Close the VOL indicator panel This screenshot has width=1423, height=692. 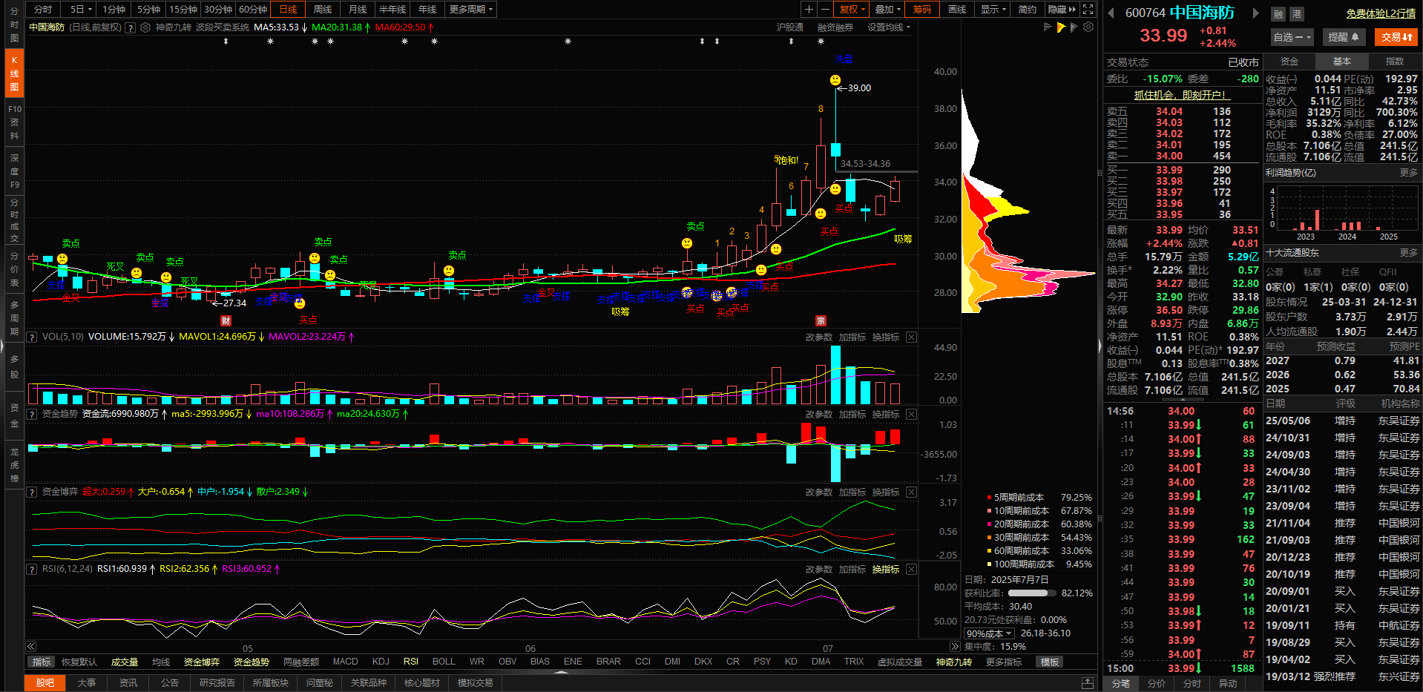click(x=911, y=337)
